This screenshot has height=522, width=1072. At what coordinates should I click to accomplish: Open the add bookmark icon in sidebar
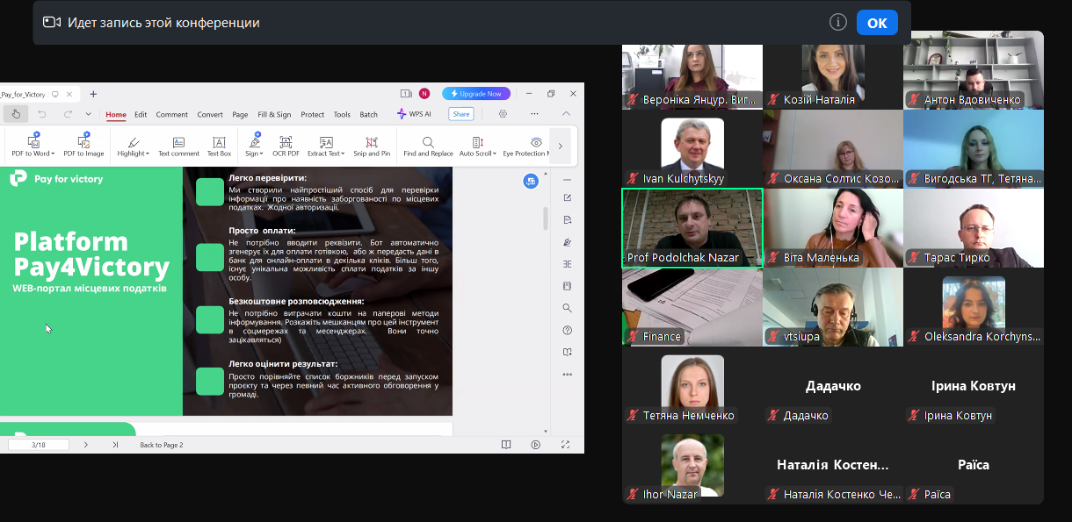click(x=567, y=352)
